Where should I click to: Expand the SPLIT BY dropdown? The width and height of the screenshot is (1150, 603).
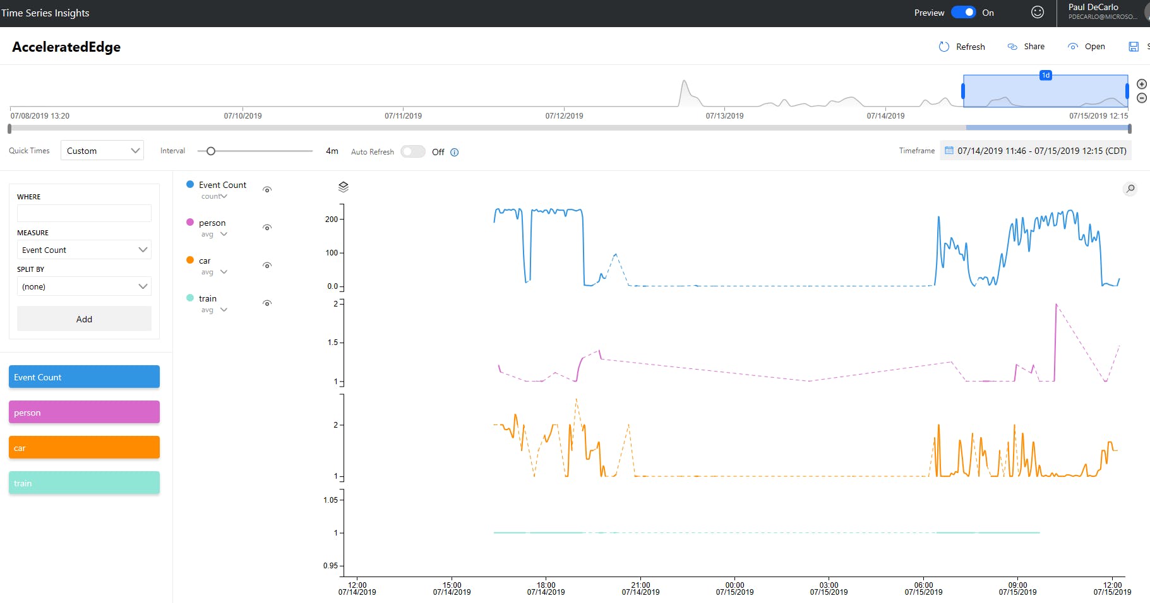(84, 286)
